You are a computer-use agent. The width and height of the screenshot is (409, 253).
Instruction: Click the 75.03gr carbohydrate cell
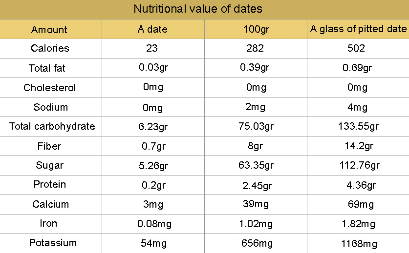pyautogui.click(x=256, y=126)
